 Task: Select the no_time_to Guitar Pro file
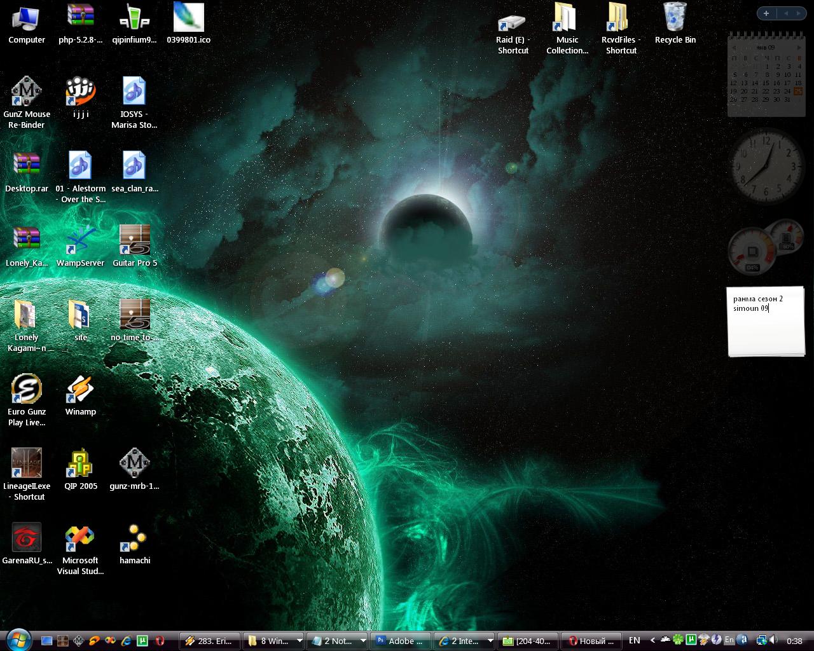pos(134,321)
